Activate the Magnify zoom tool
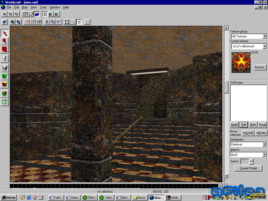Image resolution: width=268 pixels, height=201 pixels. [x=5, y=41]
